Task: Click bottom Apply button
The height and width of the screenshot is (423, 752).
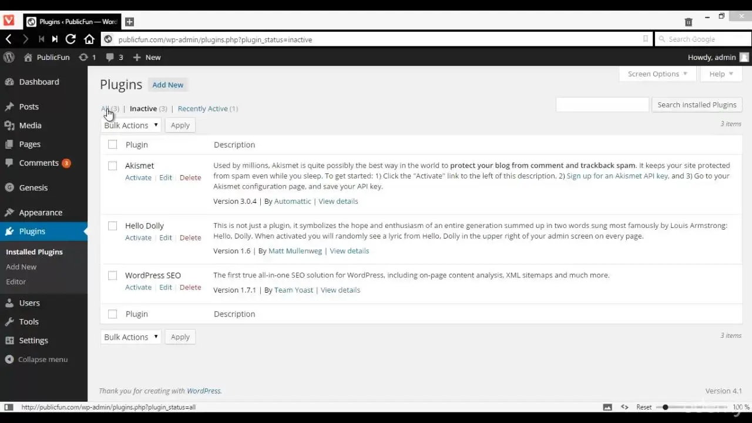Action: point(180,337)
